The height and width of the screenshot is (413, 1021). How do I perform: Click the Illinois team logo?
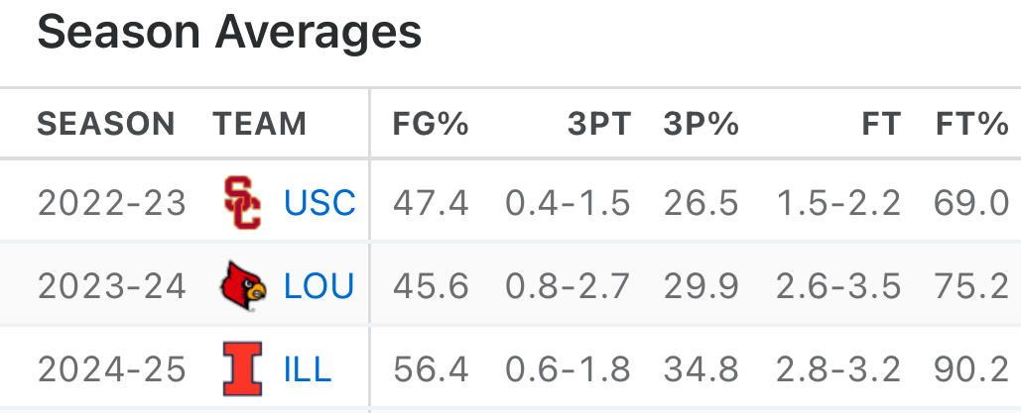(x=243, y=369)
